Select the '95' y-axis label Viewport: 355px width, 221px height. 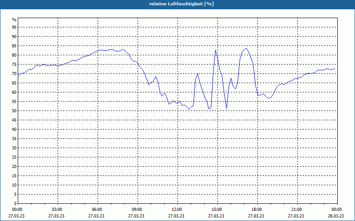[x=14, y=27]
